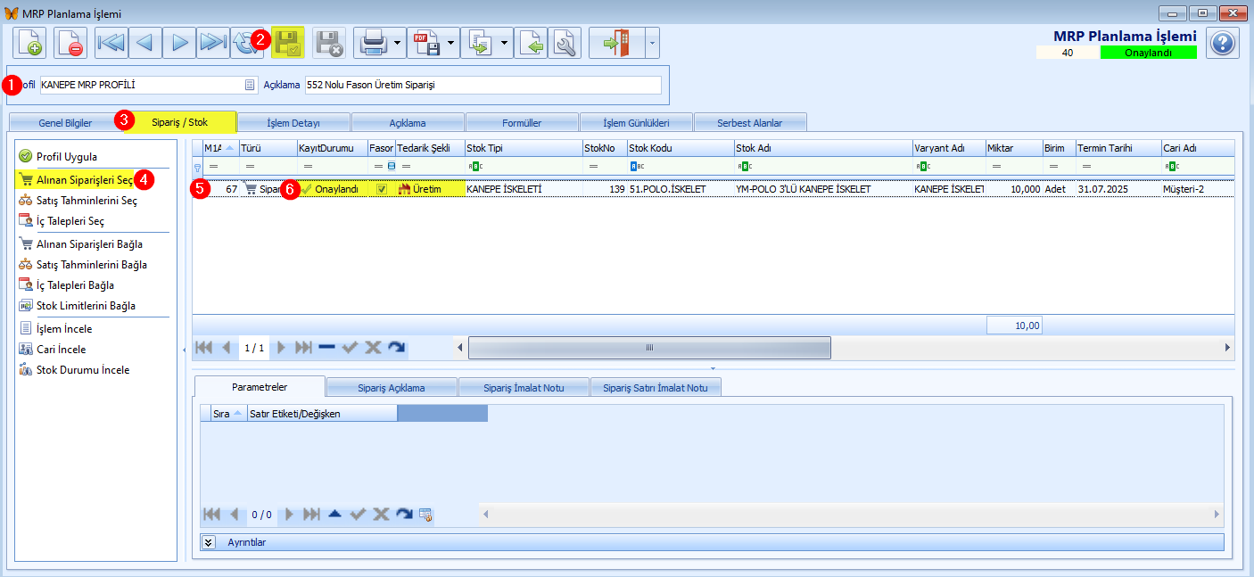Click the page with green back arrow icon
Image resolution: width=1254 pixels, height=577 pixels.
pos(532,43)
